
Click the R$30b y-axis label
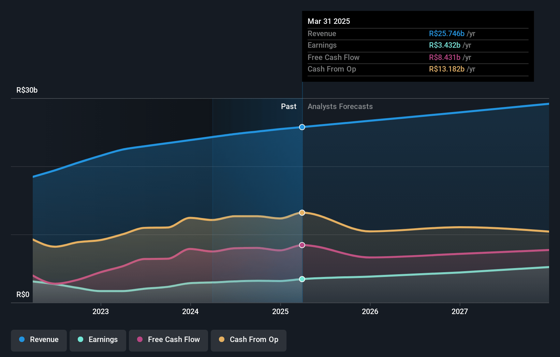pyautogui.click(x=27, y=90)
